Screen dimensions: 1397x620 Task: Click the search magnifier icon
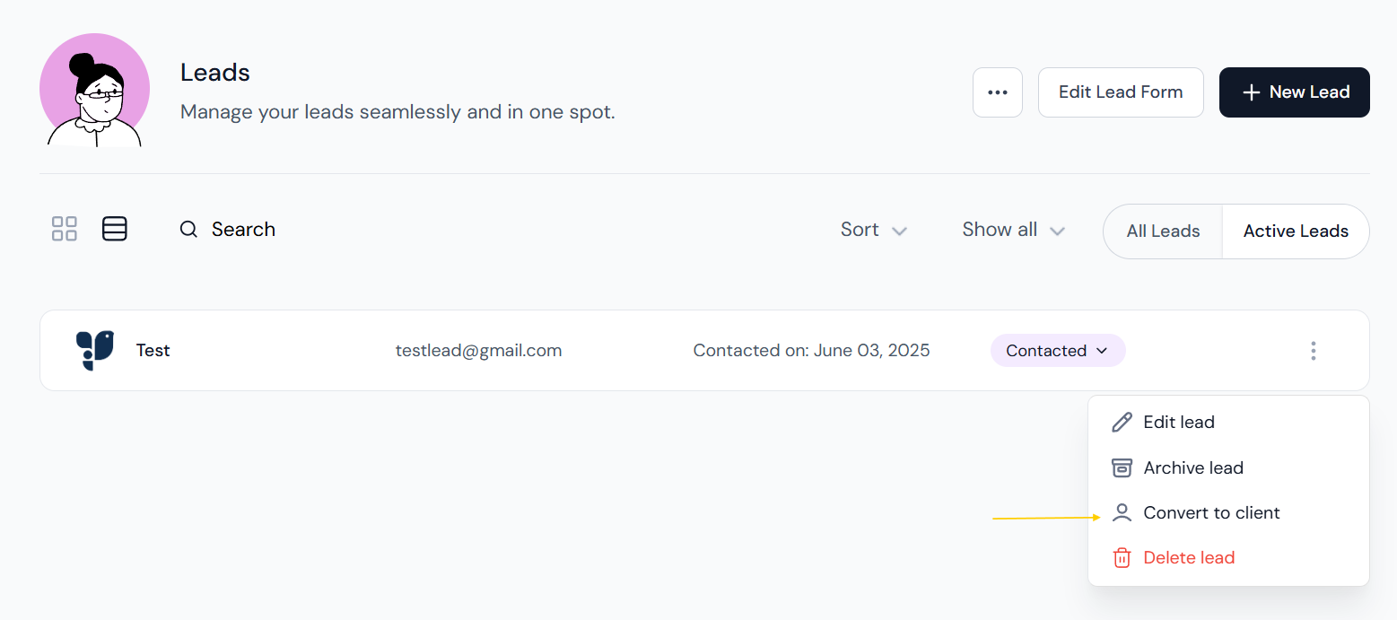(188, 229)
